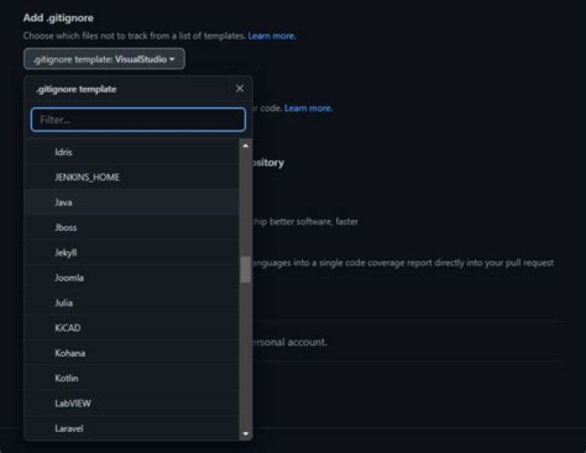The width and height of the screenshot is (586, 453).
Task: Select LabVIEW from the template list
Action: click(72, 403)
